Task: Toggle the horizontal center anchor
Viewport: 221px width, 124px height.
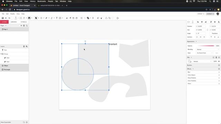Action: (201, 37)
